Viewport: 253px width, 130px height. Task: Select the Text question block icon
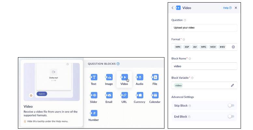tap(93, 77)
